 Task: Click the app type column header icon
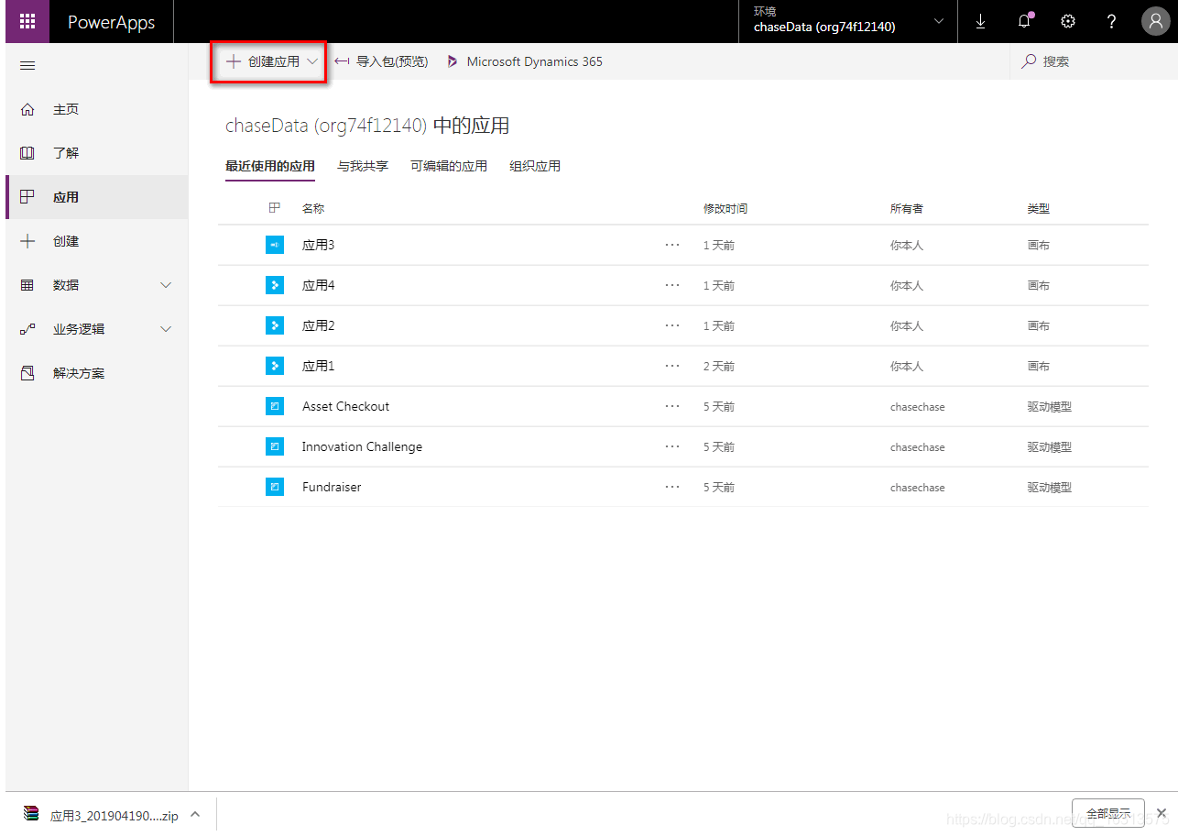[x=274, y=208]
